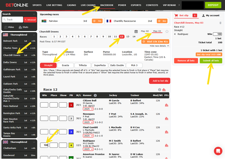Screen dimensions: 225x159
Task: Click the My account person icon
Action: [203, 15]
